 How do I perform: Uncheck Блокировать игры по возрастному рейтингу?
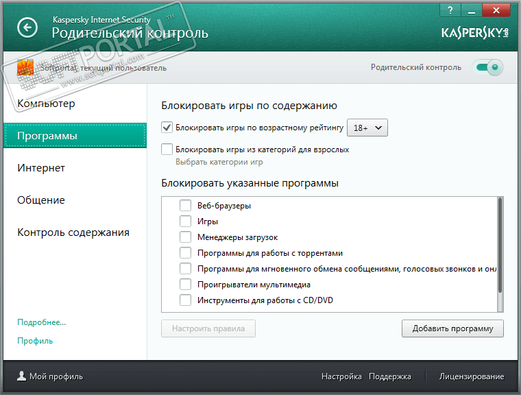[x=167, y=128]
